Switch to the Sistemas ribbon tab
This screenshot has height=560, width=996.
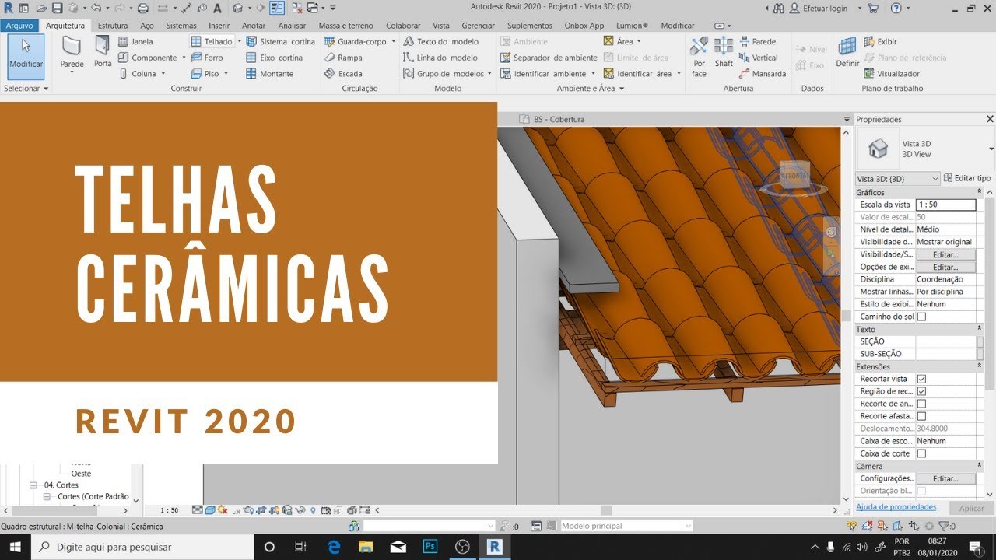click(181, 26)
